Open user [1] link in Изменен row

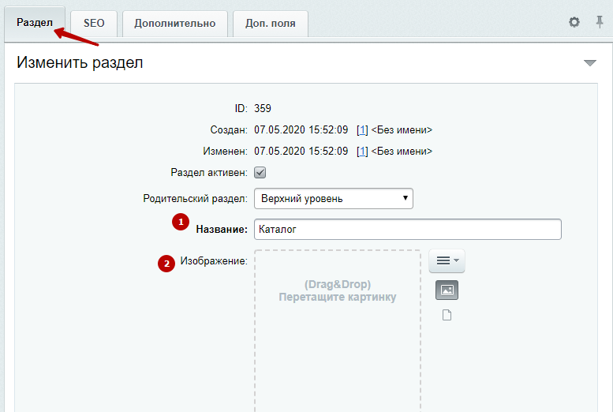click(x=362, y=152)
